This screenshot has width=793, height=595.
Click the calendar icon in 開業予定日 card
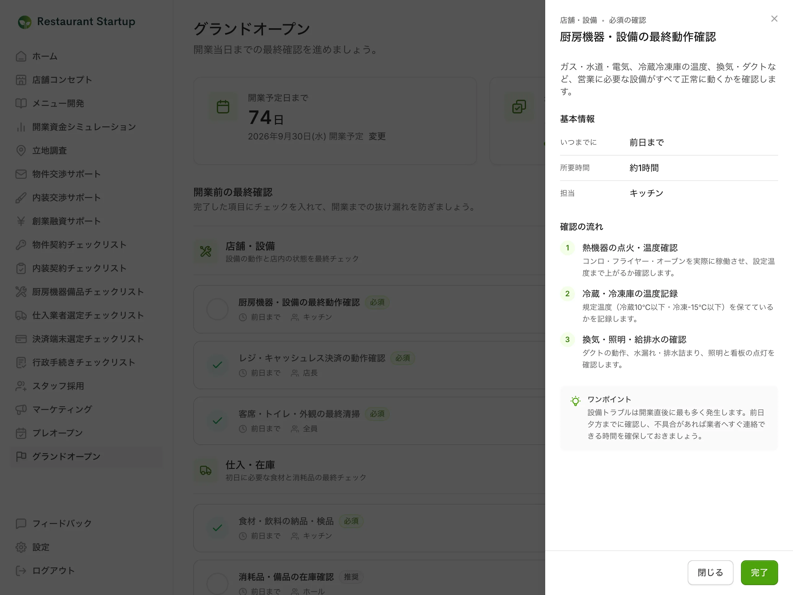[x=223, y=107]
